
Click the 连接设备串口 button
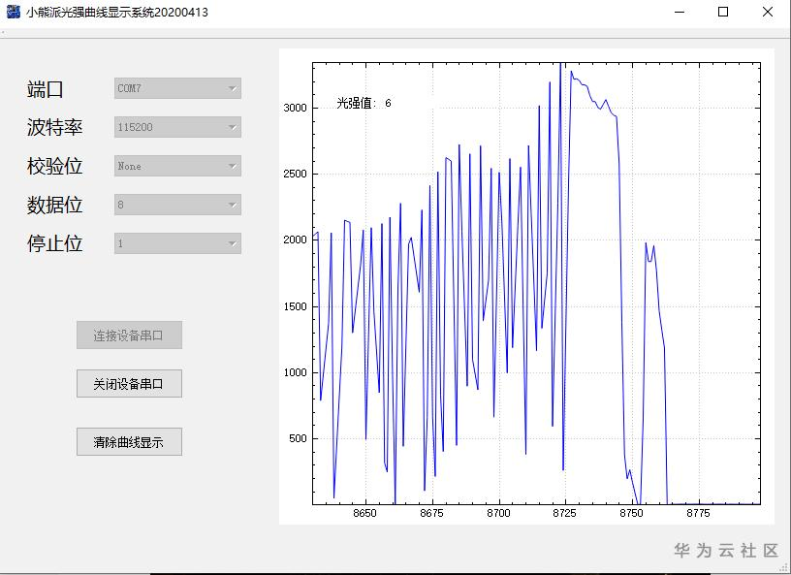[129, 335]
